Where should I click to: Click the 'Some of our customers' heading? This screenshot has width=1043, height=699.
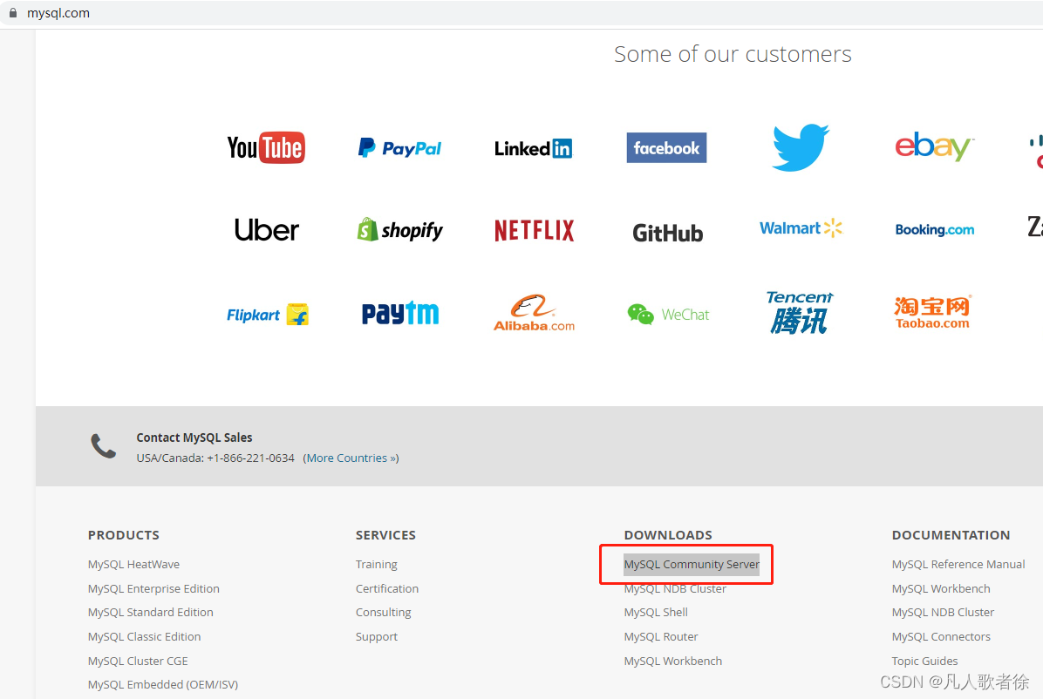[733, 54]
